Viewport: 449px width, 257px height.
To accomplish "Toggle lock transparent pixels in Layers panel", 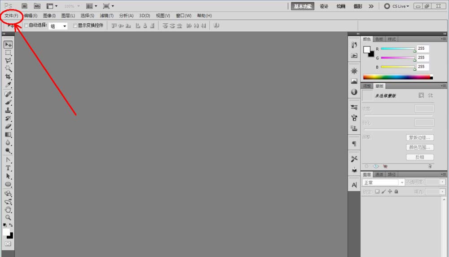I will [x=378, y=191].
